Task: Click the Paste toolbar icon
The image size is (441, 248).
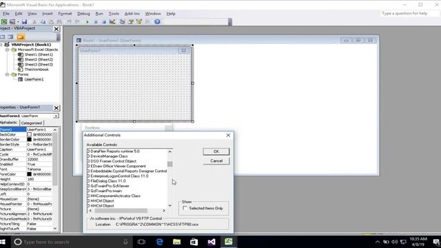Action: pos(51,21)
